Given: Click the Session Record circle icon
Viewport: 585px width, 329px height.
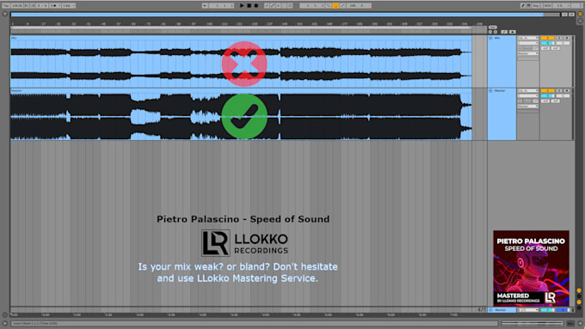Looking at the screenshot, I should click(x=290, y=6).
